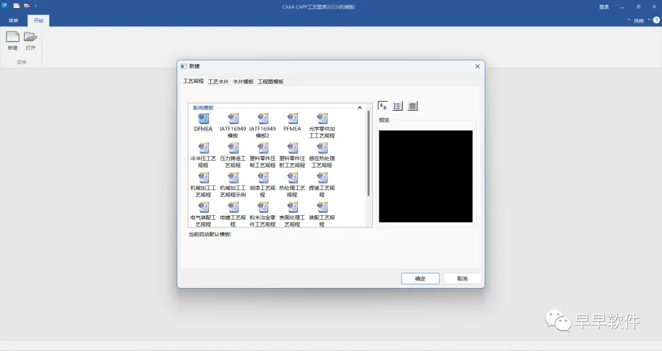Pick 电镀工艺规程 template
The width and height of the screenshot is (662, 351).
[x=233, y=214]
